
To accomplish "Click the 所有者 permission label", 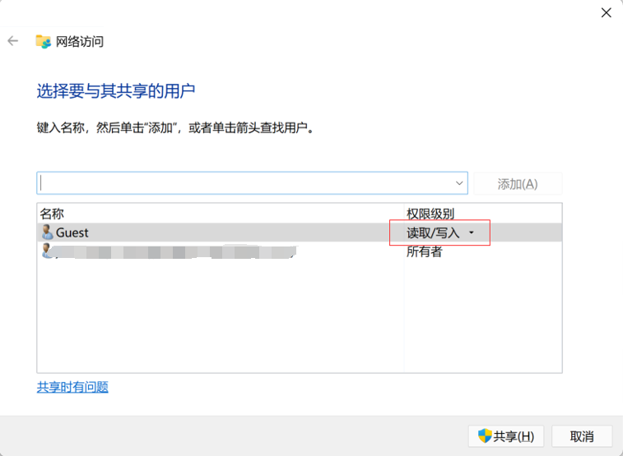I will coord(424,251).
